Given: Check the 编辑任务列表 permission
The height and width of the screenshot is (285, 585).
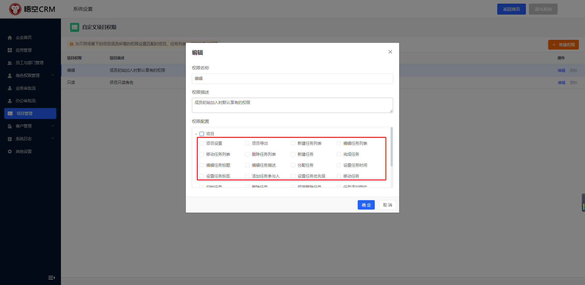Looking at the screenshot, I should tap(339, 143).
